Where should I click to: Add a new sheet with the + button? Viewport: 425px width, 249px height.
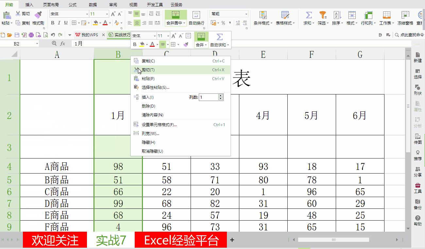coord(232,240)
